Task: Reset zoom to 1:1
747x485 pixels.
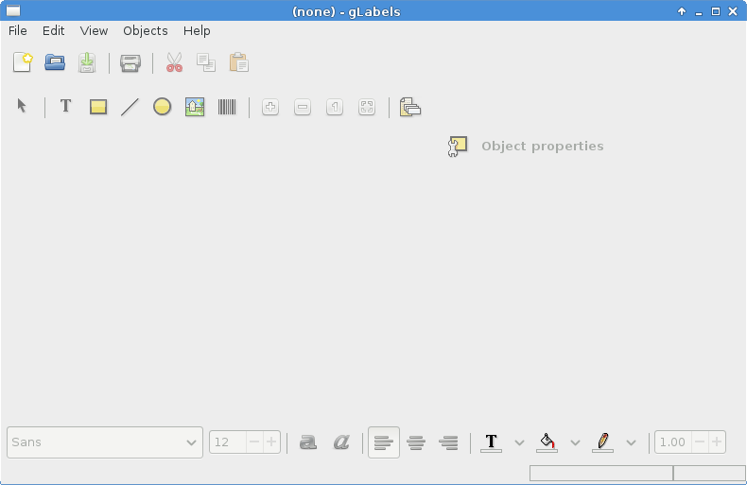Action: pos(335,107)
